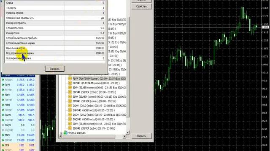Click the Свойства button
The image size is (270, 151).
pos(141,6)
